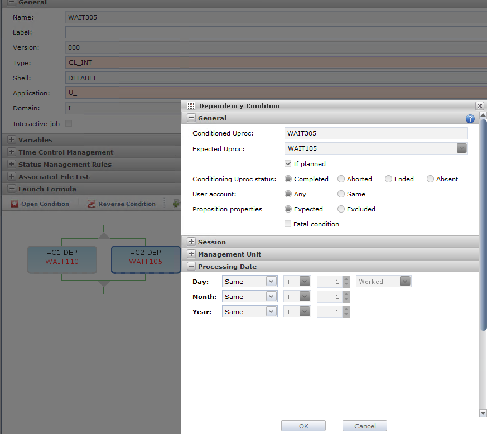The image size is (487, 434).
Task: Select the Aborted status radio button
Action: pos(341,179)
